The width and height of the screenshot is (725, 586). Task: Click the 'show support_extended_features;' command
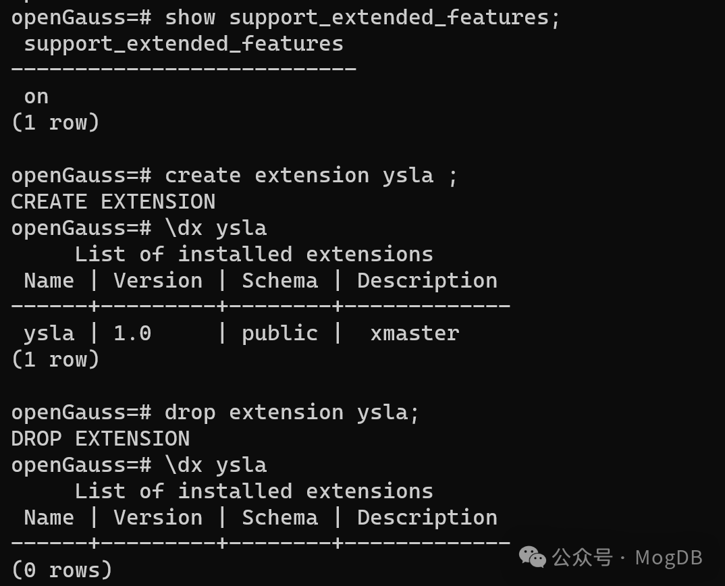tap(362, 18)
